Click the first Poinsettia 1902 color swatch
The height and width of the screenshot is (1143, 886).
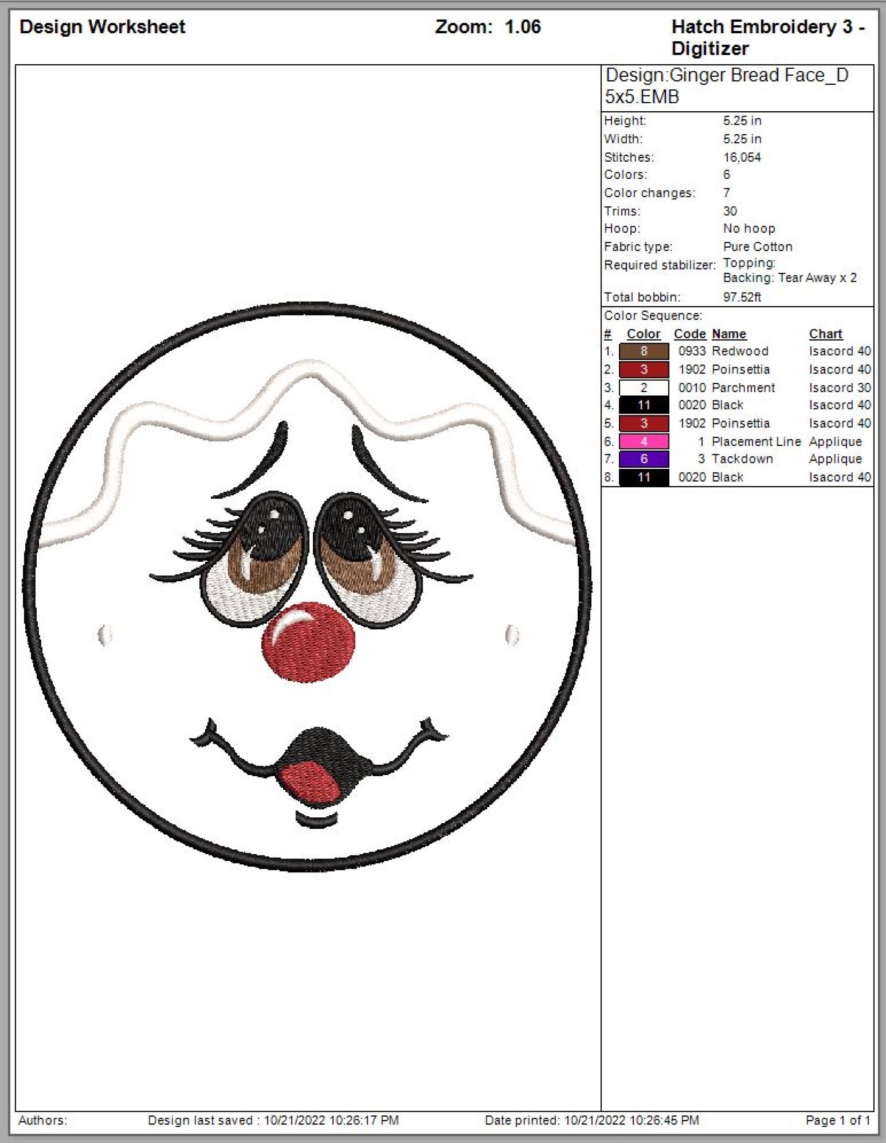click(644, 369)
